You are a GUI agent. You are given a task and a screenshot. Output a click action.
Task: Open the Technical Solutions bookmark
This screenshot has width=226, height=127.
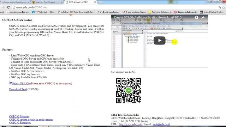pyautogui.click(x=160, y=12)
